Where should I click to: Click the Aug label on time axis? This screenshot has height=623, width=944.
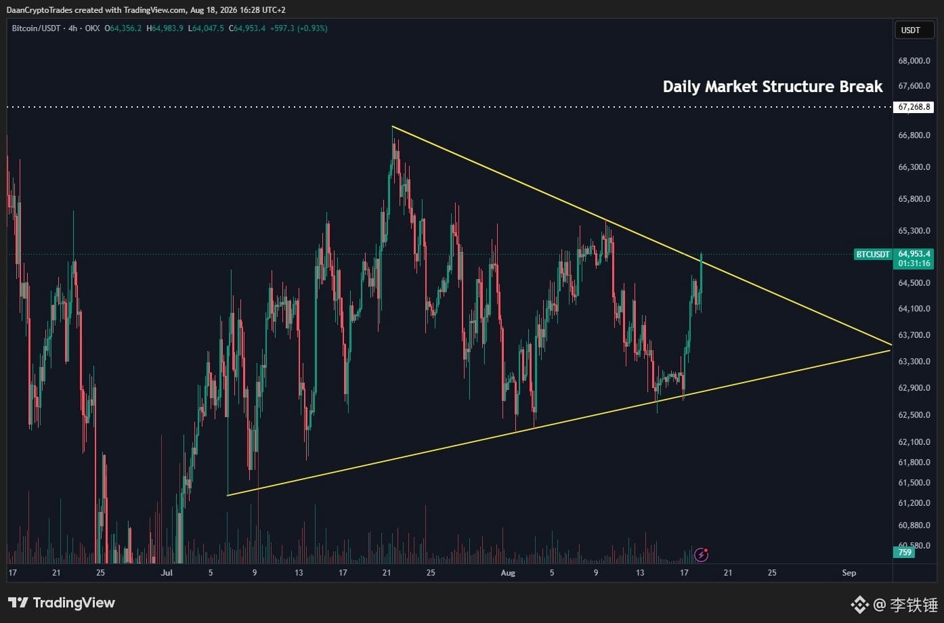click(508, 573)
